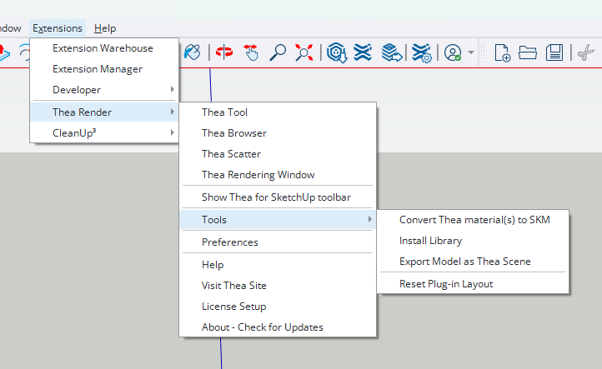Select Install Library

473,241
